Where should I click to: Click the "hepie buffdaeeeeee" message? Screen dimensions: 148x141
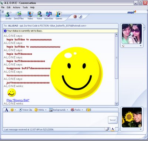[19, 54]
